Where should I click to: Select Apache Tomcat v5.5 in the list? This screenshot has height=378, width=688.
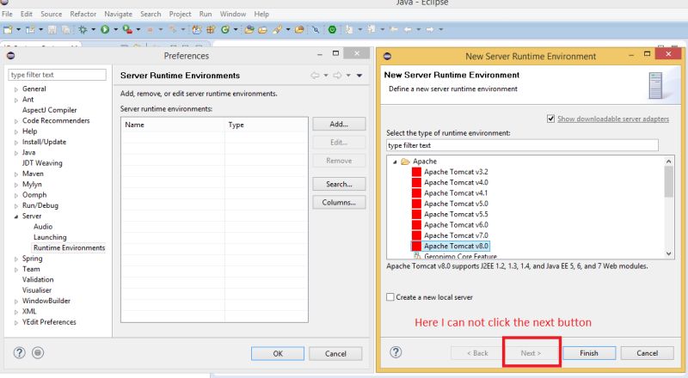pyautogui.click(x=456, y=215)
